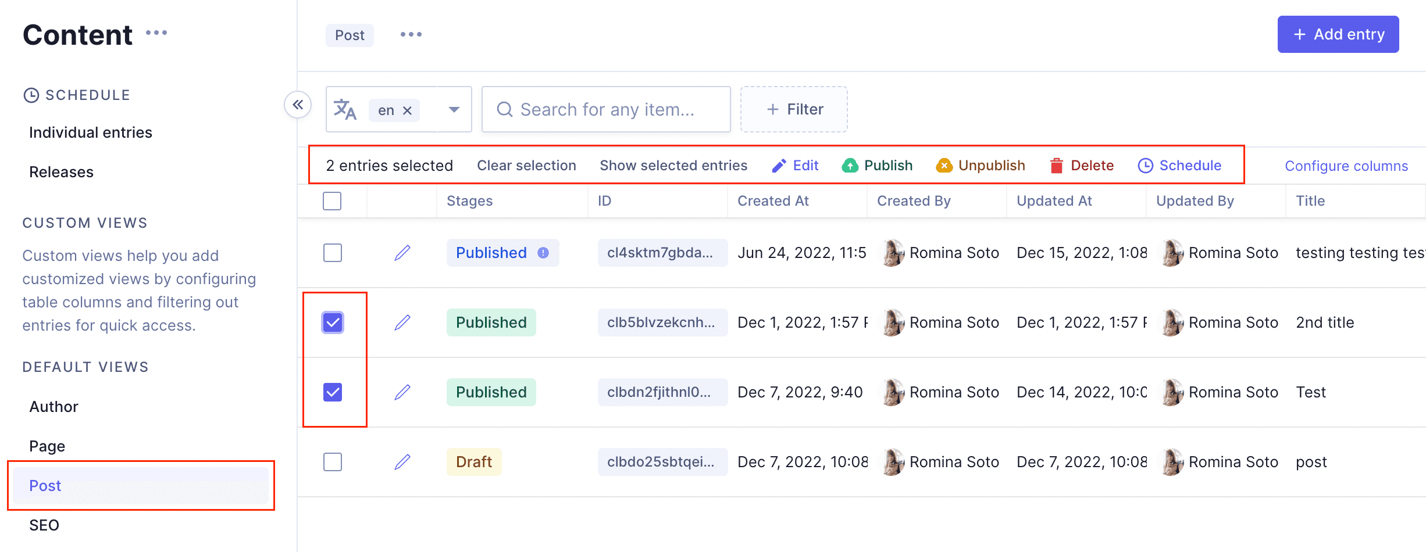
Task: Open the SEO view in the sidebar
Action: click(x=44, y=525)
